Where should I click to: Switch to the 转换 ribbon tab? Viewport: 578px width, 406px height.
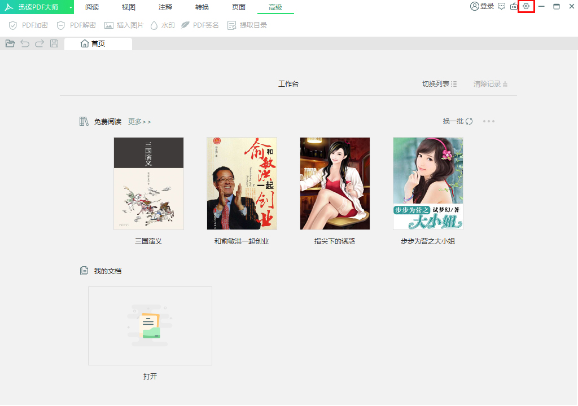202,7
